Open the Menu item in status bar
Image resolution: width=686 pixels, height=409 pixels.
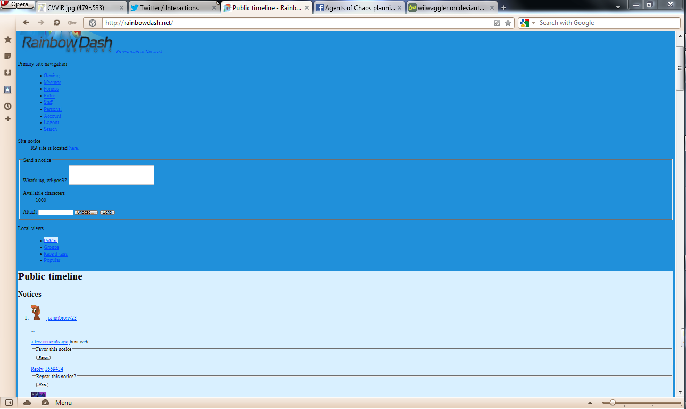click(63, 403)
